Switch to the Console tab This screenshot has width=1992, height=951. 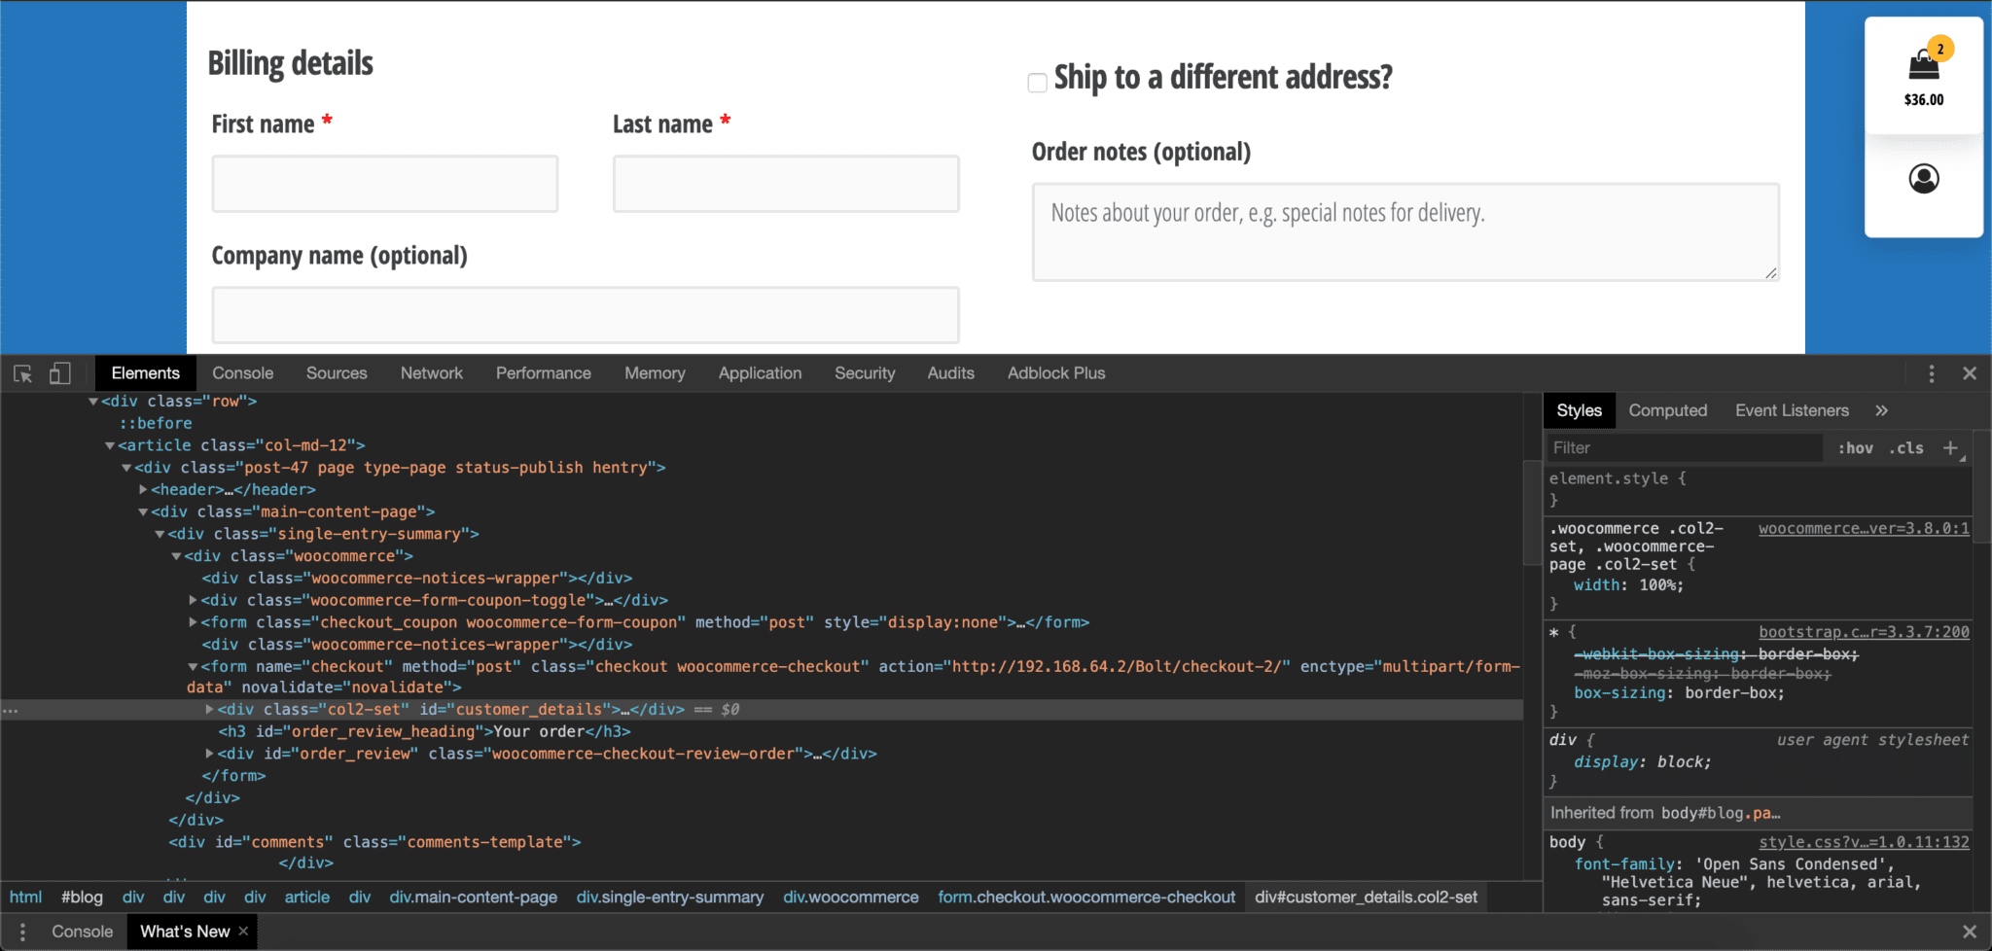[243, 373]
